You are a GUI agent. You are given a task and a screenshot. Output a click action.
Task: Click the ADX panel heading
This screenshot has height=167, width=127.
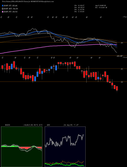[x=48, y=125]
